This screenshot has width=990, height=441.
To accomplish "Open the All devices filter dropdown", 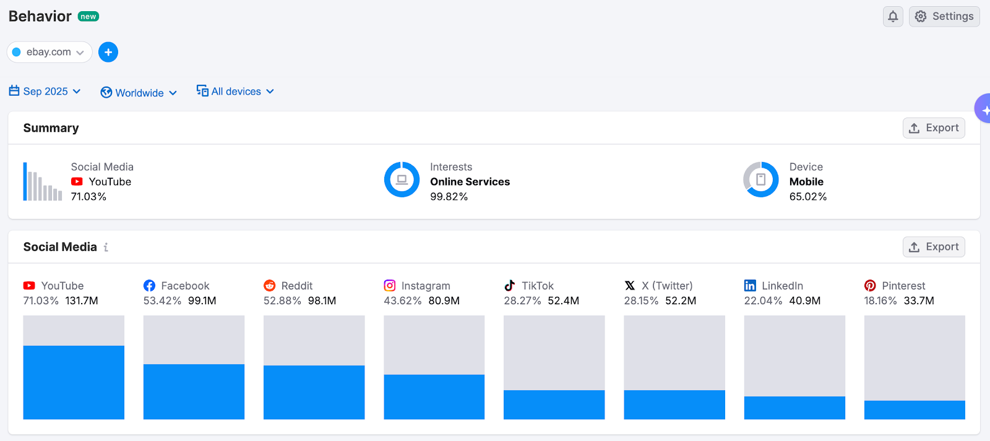I will pos(235,92).
